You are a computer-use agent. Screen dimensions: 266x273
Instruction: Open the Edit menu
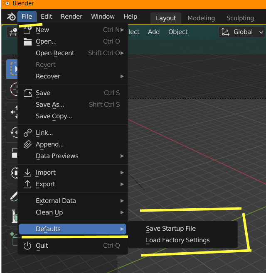[47, 17]
